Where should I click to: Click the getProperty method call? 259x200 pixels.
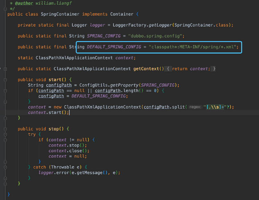click(124, 85)
